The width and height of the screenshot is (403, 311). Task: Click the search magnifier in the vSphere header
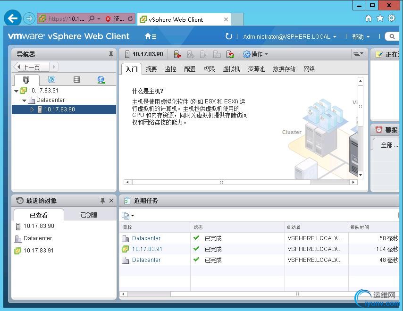point(392,36)
